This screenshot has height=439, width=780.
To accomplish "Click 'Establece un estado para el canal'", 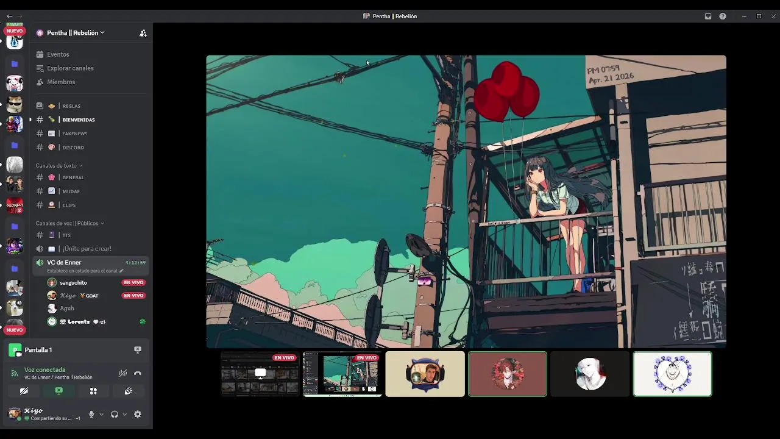I will 82,271.
